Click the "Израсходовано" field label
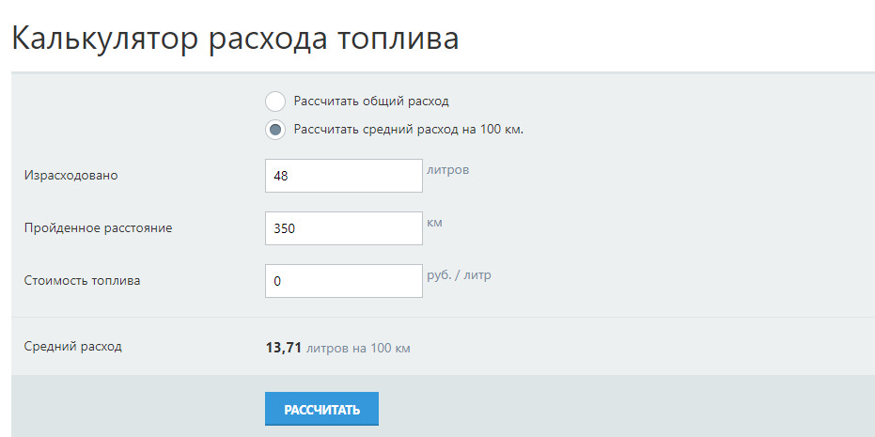 click(71, 175)
